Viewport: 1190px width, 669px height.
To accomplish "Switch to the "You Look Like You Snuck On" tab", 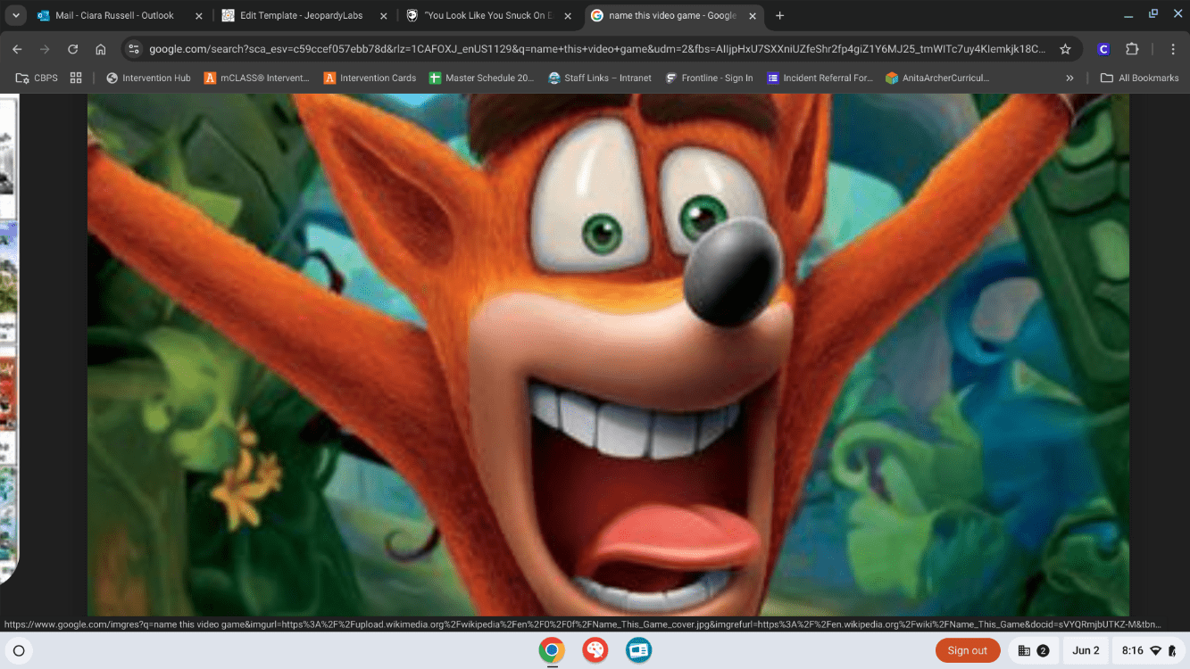I will pos(487,15).
